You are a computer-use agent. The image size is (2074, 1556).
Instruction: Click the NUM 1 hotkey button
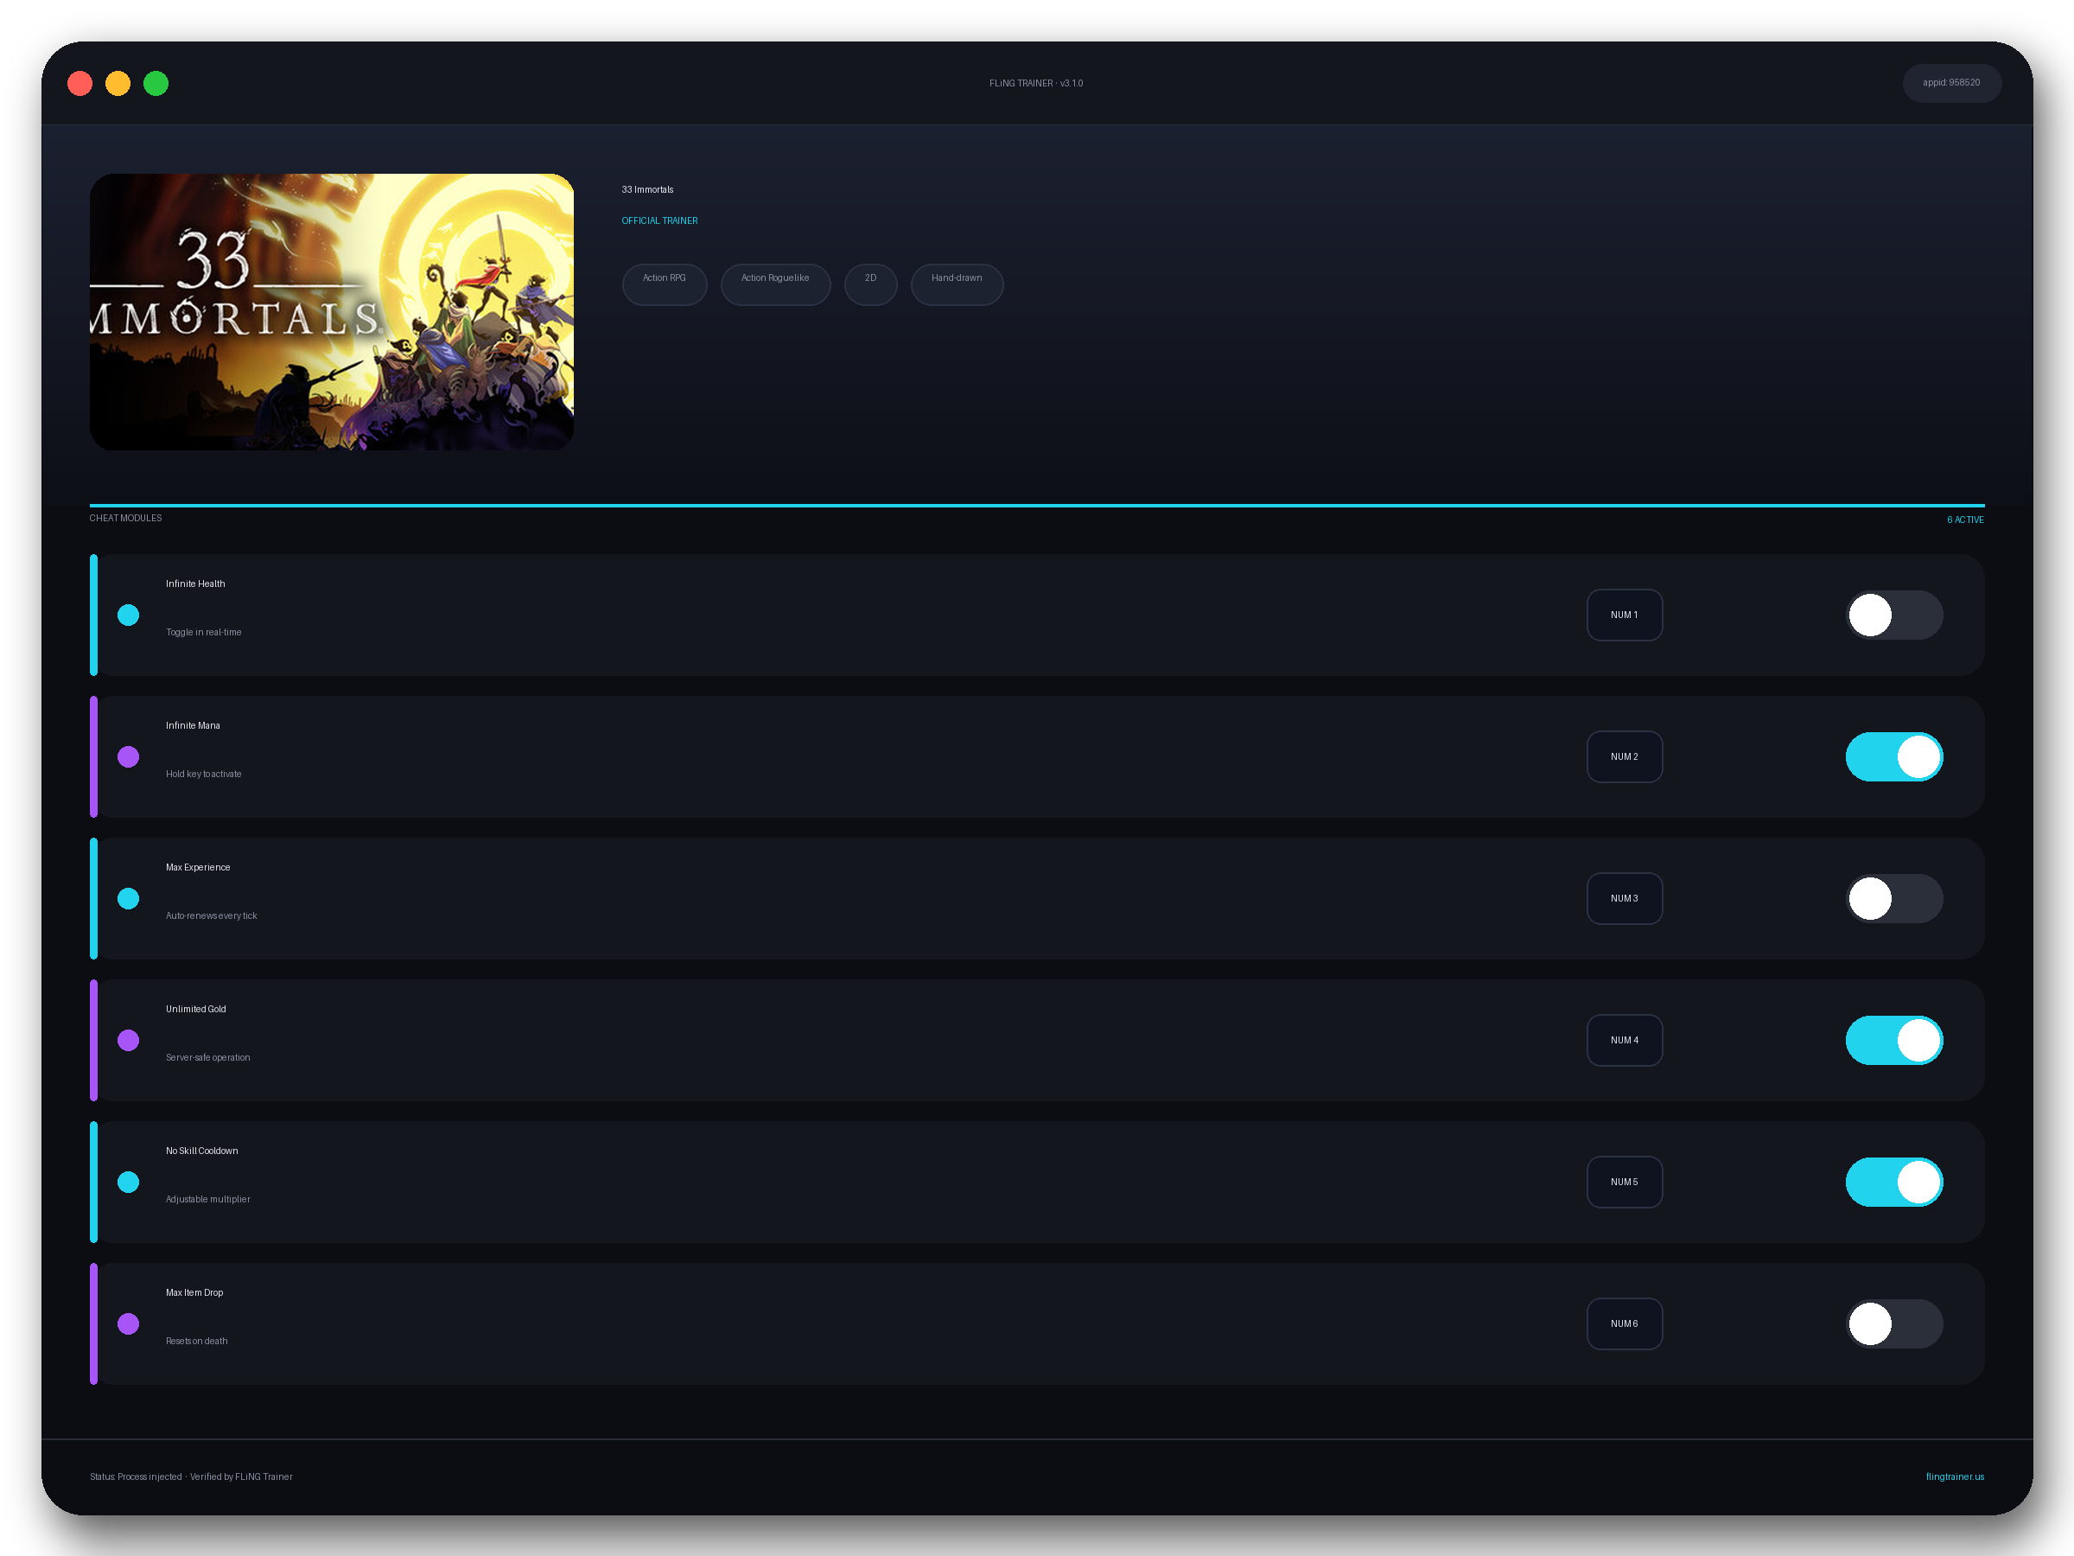(1624, 615)
